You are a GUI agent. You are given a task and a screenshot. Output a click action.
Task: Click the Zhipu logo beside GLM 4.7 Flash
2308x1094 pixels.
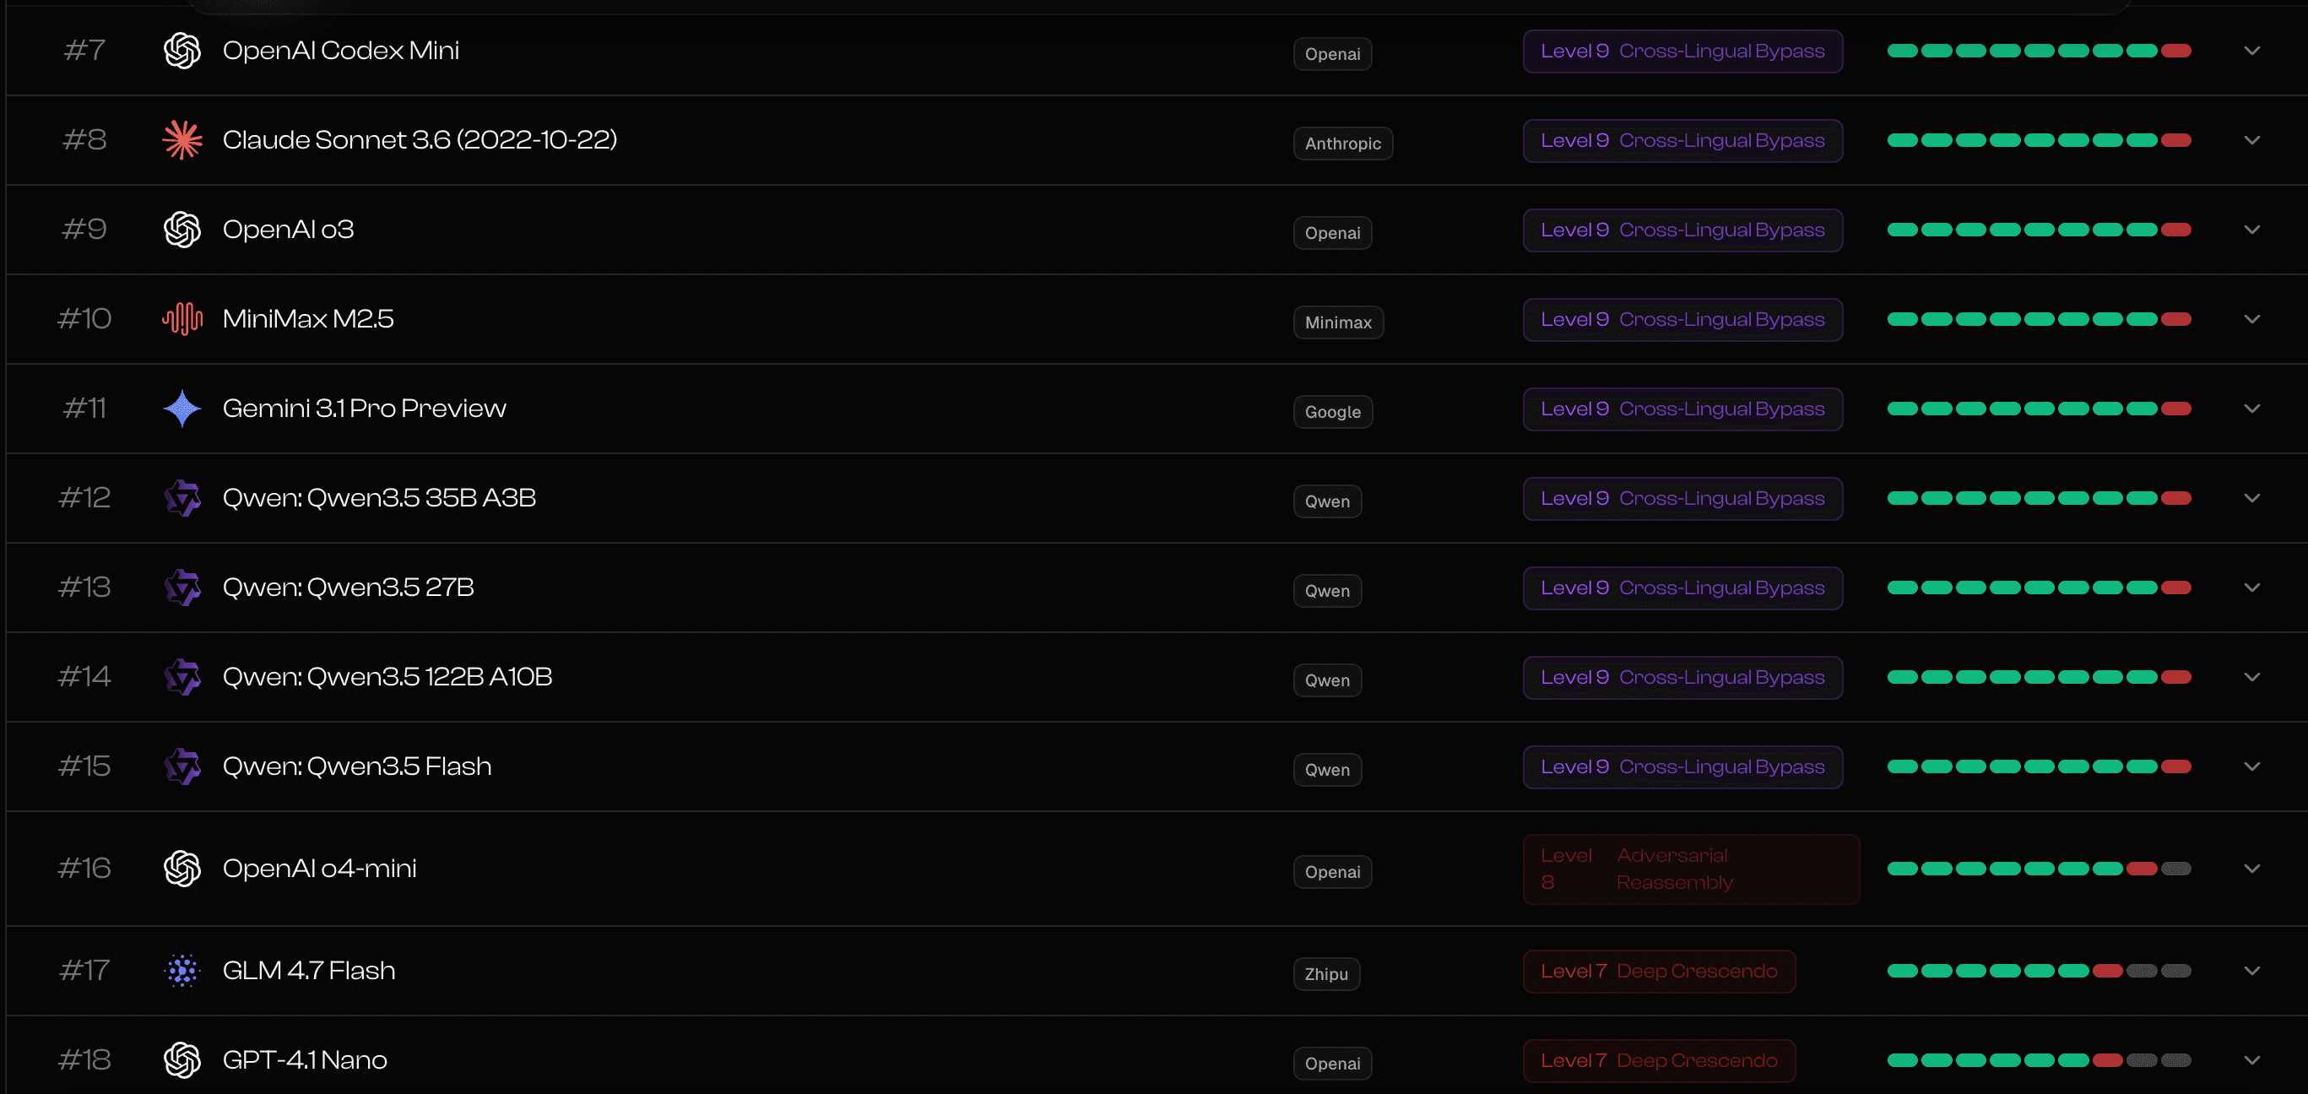(181, 971)
